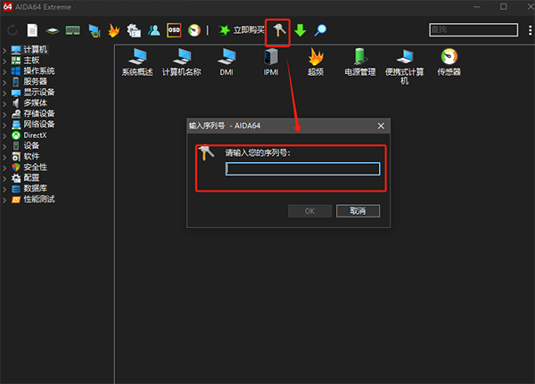535x384 pixels.
Task: Expand the 主板 tree node
Action: (4, 61)
